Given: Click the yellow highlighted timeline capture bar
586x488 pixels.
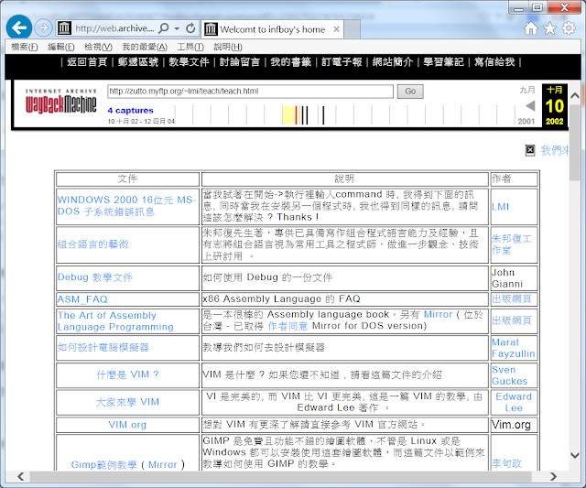Looking at the screenshot, I should (301, 114).
